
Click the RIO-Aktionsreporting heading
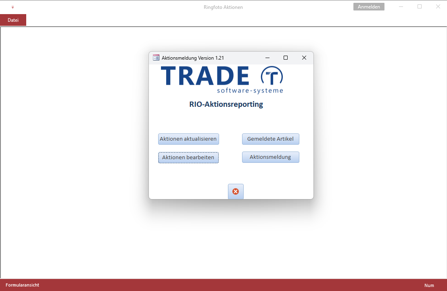[226, 104]
